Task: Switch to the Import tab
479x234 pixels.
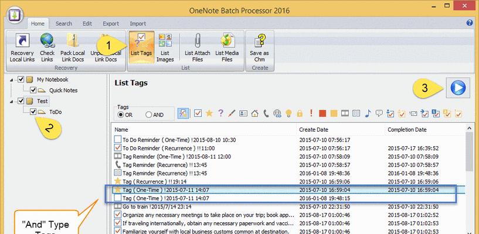Action: click(x=138, y=23)
